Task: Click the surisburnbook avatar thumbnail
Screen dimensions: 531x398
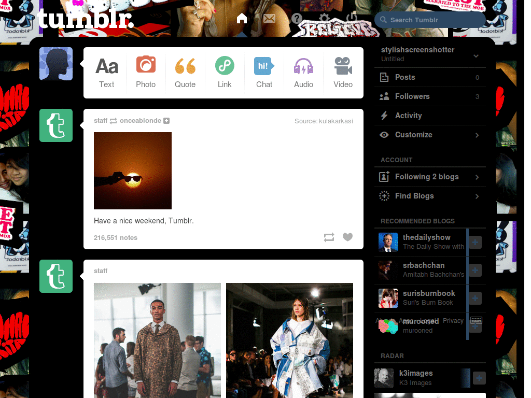Action: pos(388,298)
